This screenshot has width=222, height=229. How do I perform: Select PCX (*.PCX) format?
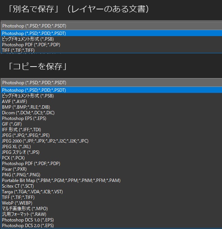(112, 158)
